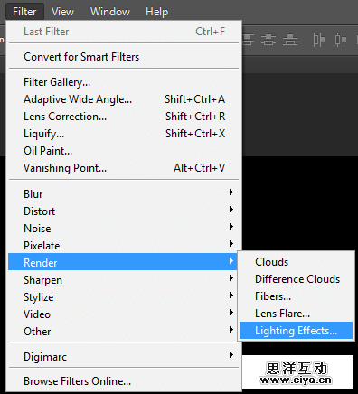Select Lighting Effects in Render submenu
The height and width of the screenshot is (394, 358).
(x=296, y=331)
